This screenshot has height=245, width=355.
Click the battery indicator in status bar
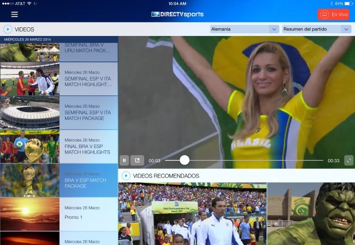click(348, 4)
